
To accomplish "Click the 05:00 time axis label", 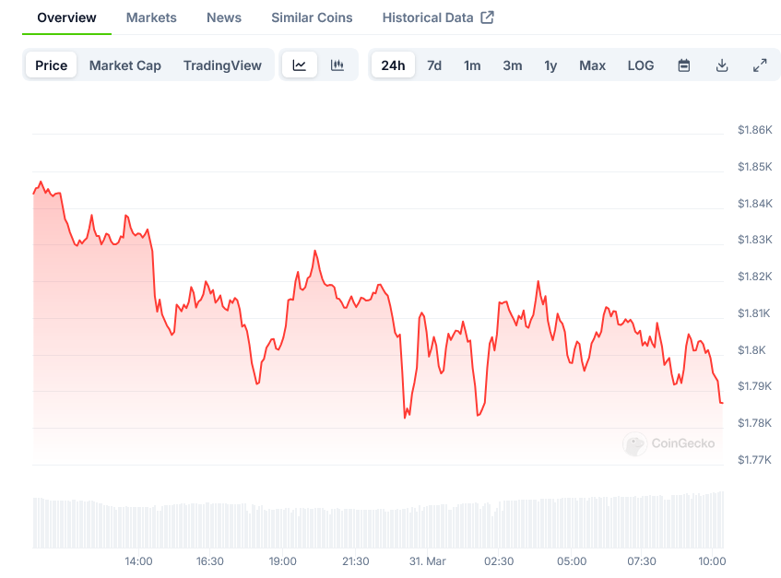I will (x=572, y=561).
